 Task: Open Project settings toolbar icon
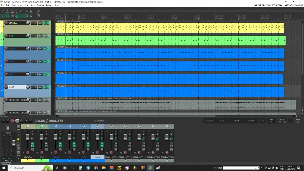pyautogui.click(x=17, y=11)
